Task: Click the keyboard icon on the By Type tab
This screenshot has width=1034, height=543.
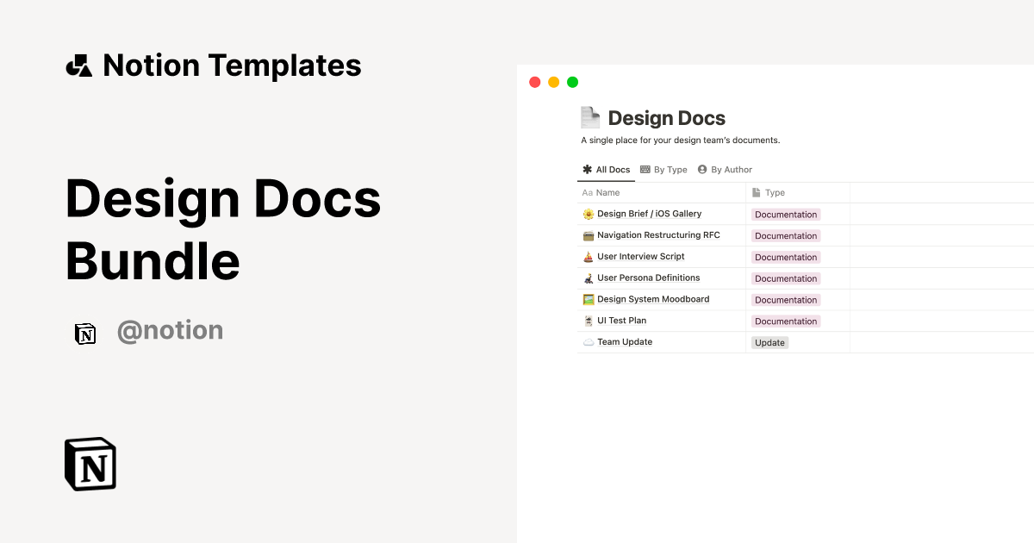Action: [x=645, y=169]
